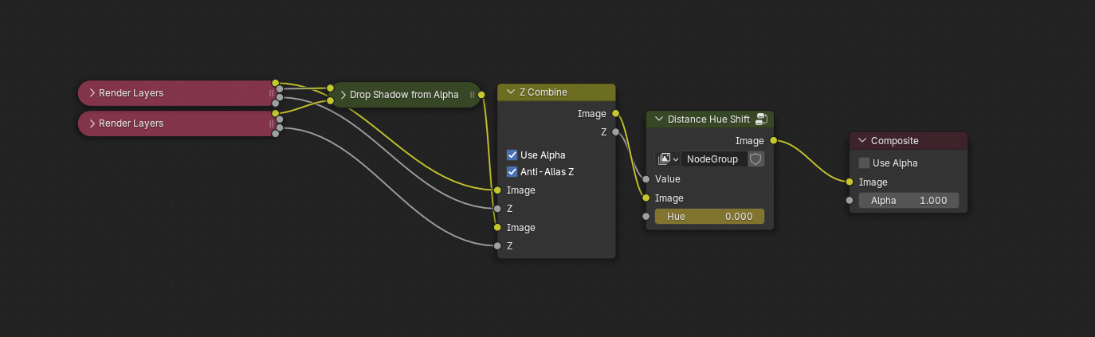Viewport: 1095px width, 337px height.
Task: Click the Alpha value field in Composite node
Action: point(909,201)
